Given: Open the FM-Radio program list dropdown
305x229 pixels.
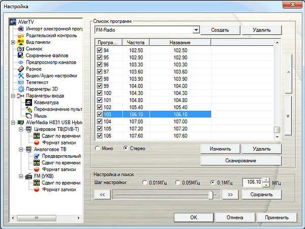Looking at the screenshot, I should pyautogui.click(x=196, y=30).
